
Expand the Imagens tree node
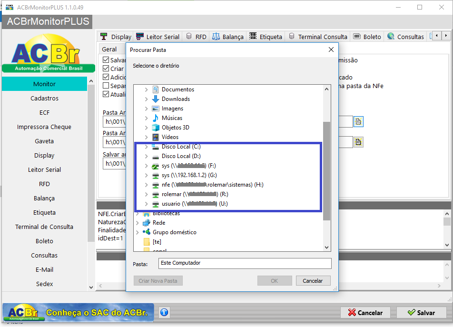[146, 109]
